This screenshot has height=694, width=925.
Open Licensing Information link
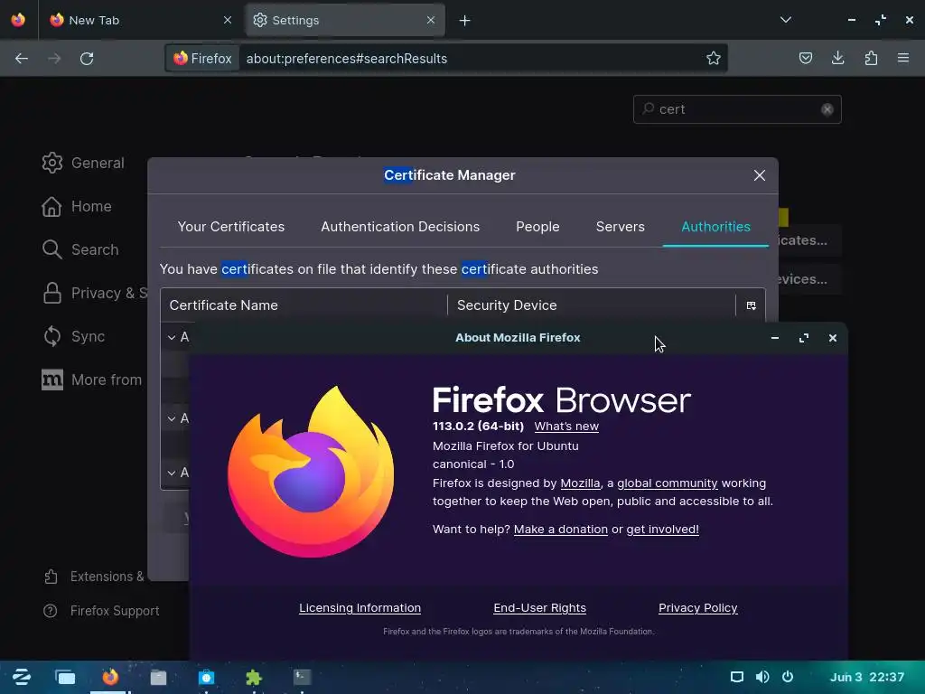[360, 608]
